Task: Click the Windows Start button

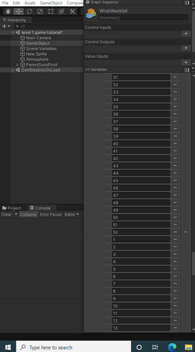Action: [x=8, y=347]
